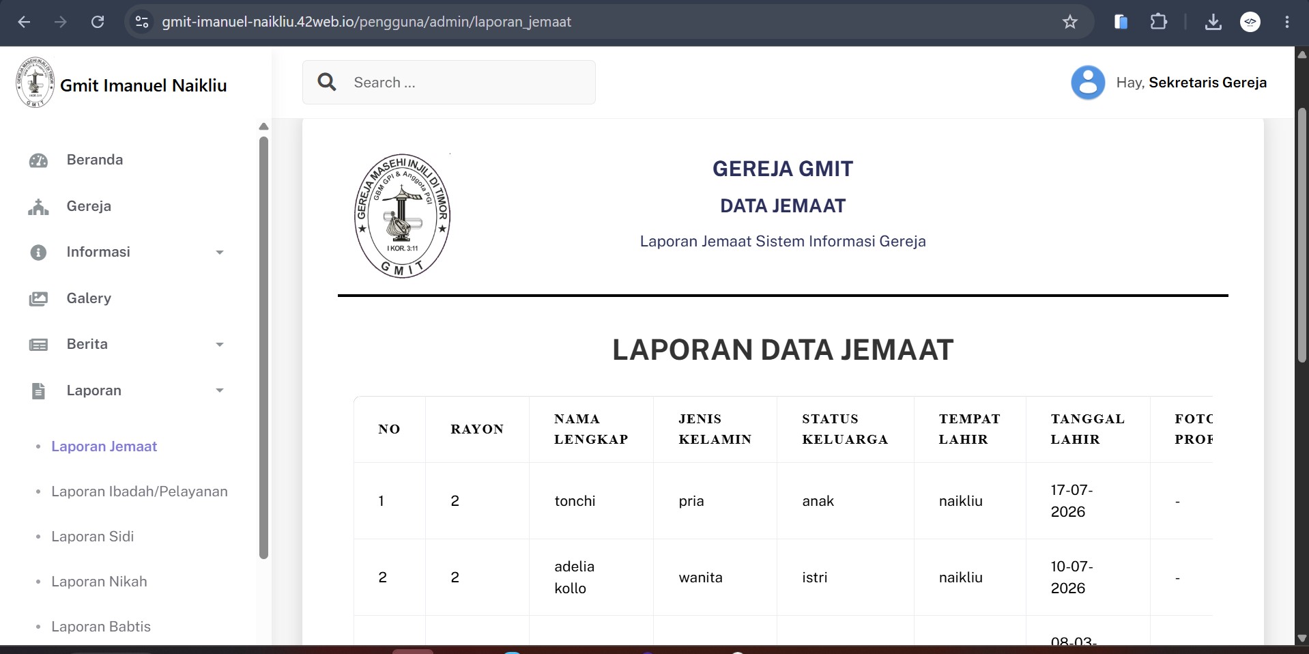The image size is (1309, 654).
Task: Bookmark this page with the star icon
Action: coord(1069,22)
